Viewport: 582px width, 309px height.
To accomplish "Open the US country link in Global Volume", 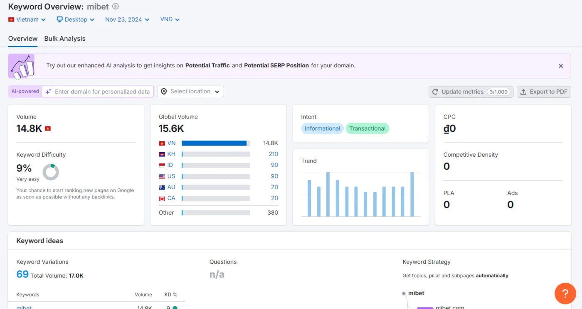I will point(171,176).
